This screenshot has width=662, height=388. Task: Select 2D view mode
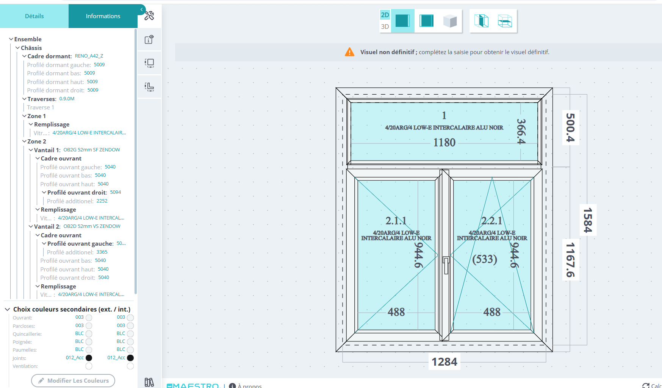click(x=385, y=15)
